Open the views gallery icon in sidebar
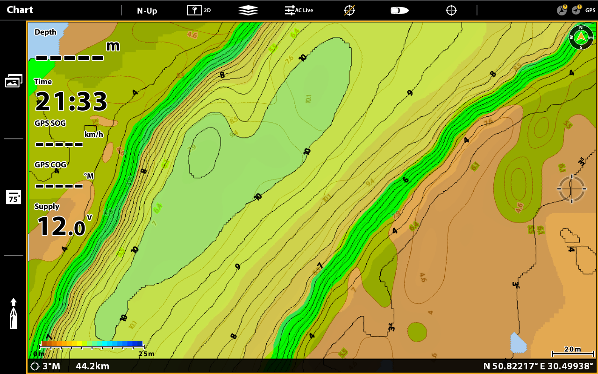The image size is (598, 374). pyautogui.click(x=14, y=81)
